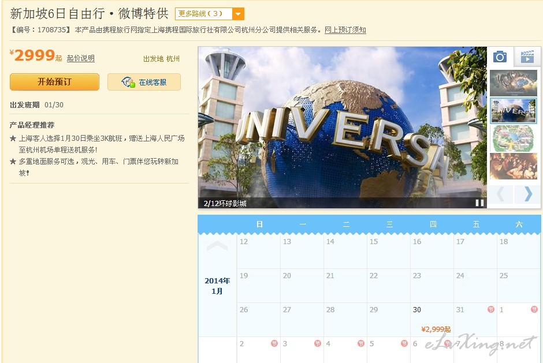Switch to the video clapperboard tab
The height and width of the screenshot is (363, 543).
click(527, 57)
